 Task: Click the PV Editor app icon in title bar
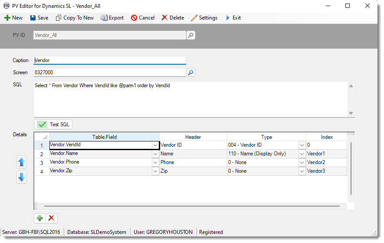pyautogui.click(x=7, y=6)
